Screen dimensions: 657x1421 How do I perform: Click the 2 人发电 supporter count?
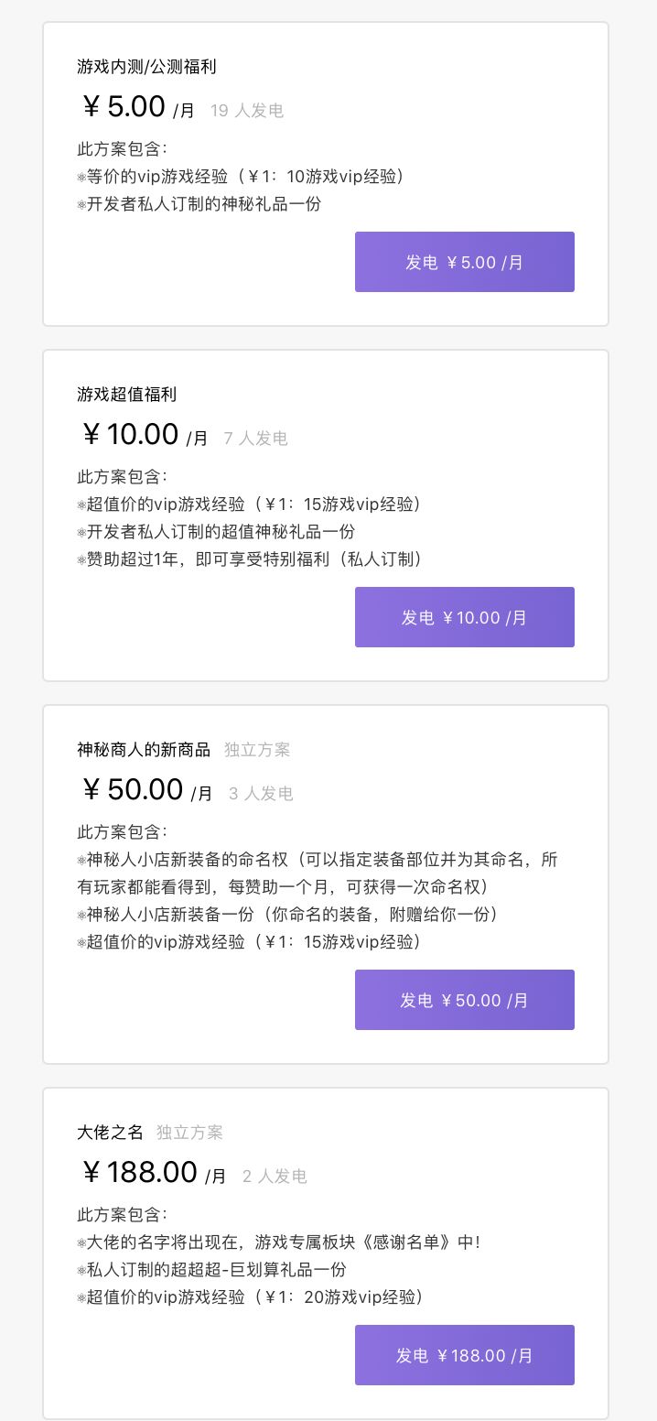click(x=274, y=1176)
